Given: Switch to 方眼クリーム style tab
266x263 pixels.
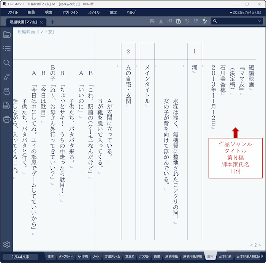Looking at the screenshot, I should (112, 257).
